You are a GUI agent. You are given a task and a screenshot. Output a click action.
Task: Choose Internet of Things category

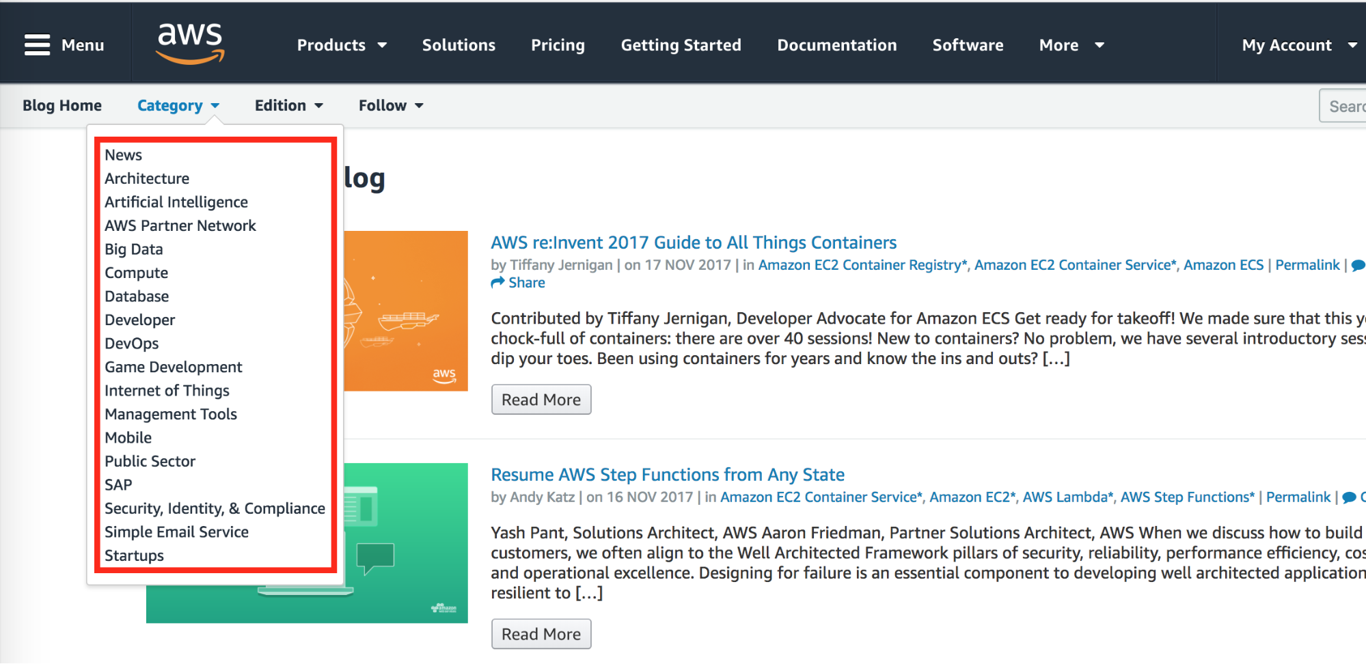(x=167, y=391)
